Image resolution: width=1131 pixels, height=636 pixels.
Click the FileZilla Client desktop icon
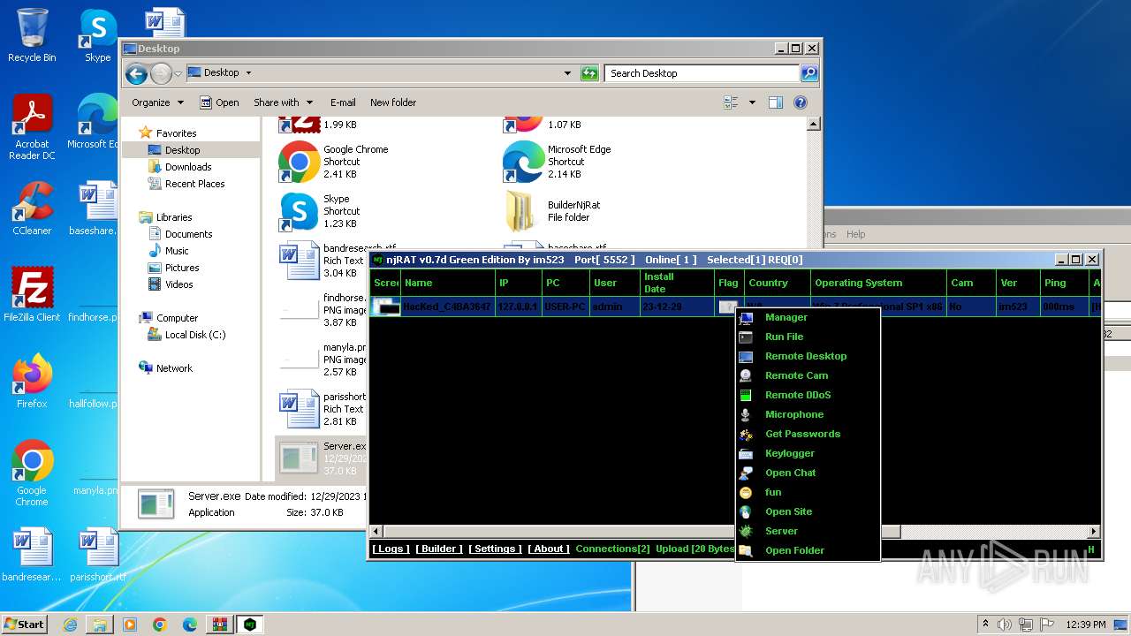[32, 295]
